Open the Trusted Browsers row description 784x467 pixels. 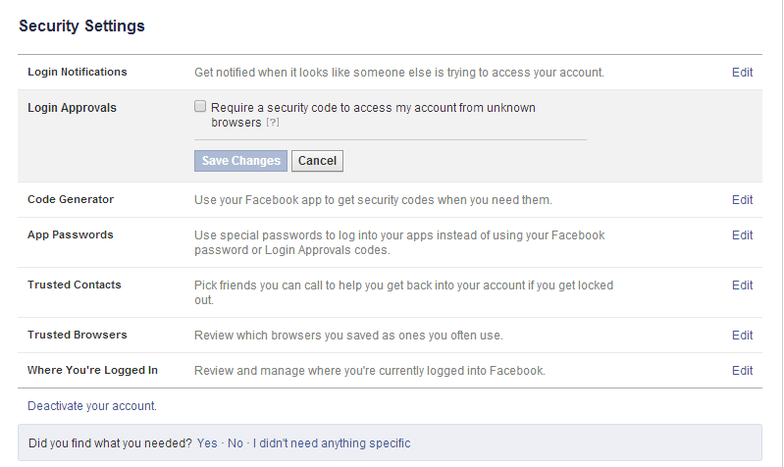point(348,336)
